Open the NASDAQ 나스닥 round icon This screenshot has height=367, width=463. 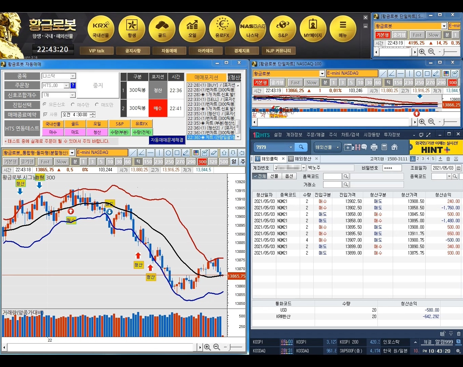[253, 29]
